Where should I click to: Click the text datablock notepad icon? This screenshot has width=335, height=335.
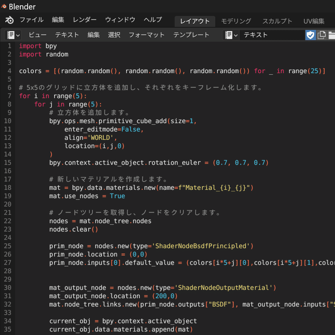click(229, 35)
